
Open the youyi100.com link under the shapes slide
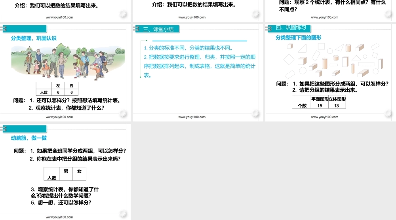pyautogui.click(x=325, y=117)
